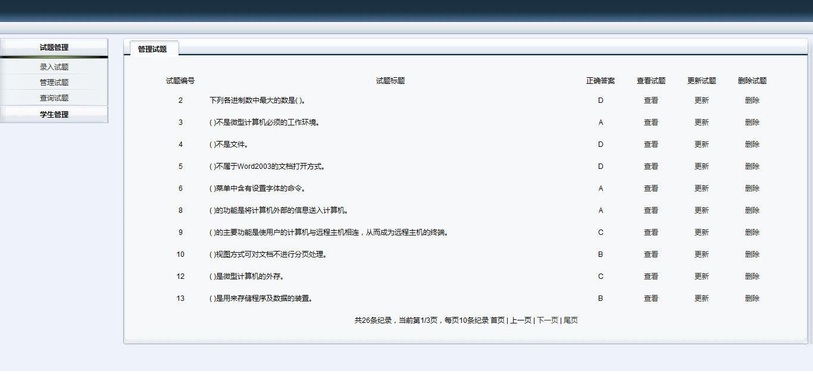Select 管理试题 in the left sidebar
The height and width of the screenshot is (374, 813).
pos(54,82)
